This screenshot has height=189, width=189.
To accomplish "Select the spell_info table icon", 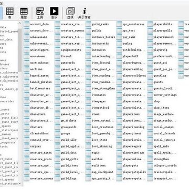I will click(150, 146).
